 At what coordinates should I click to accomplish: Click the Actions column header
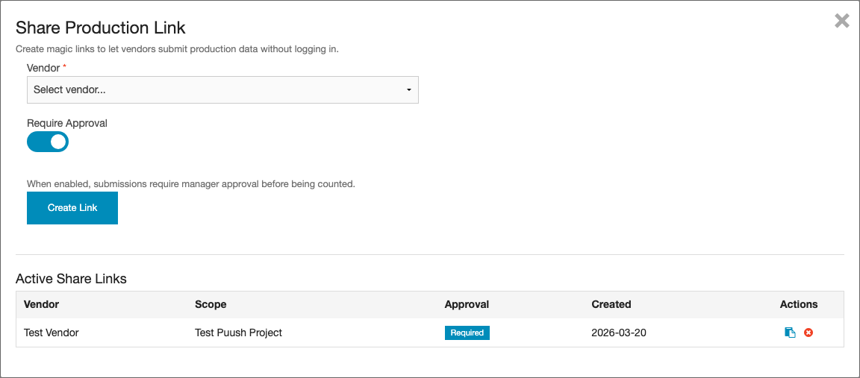[798, 304]
